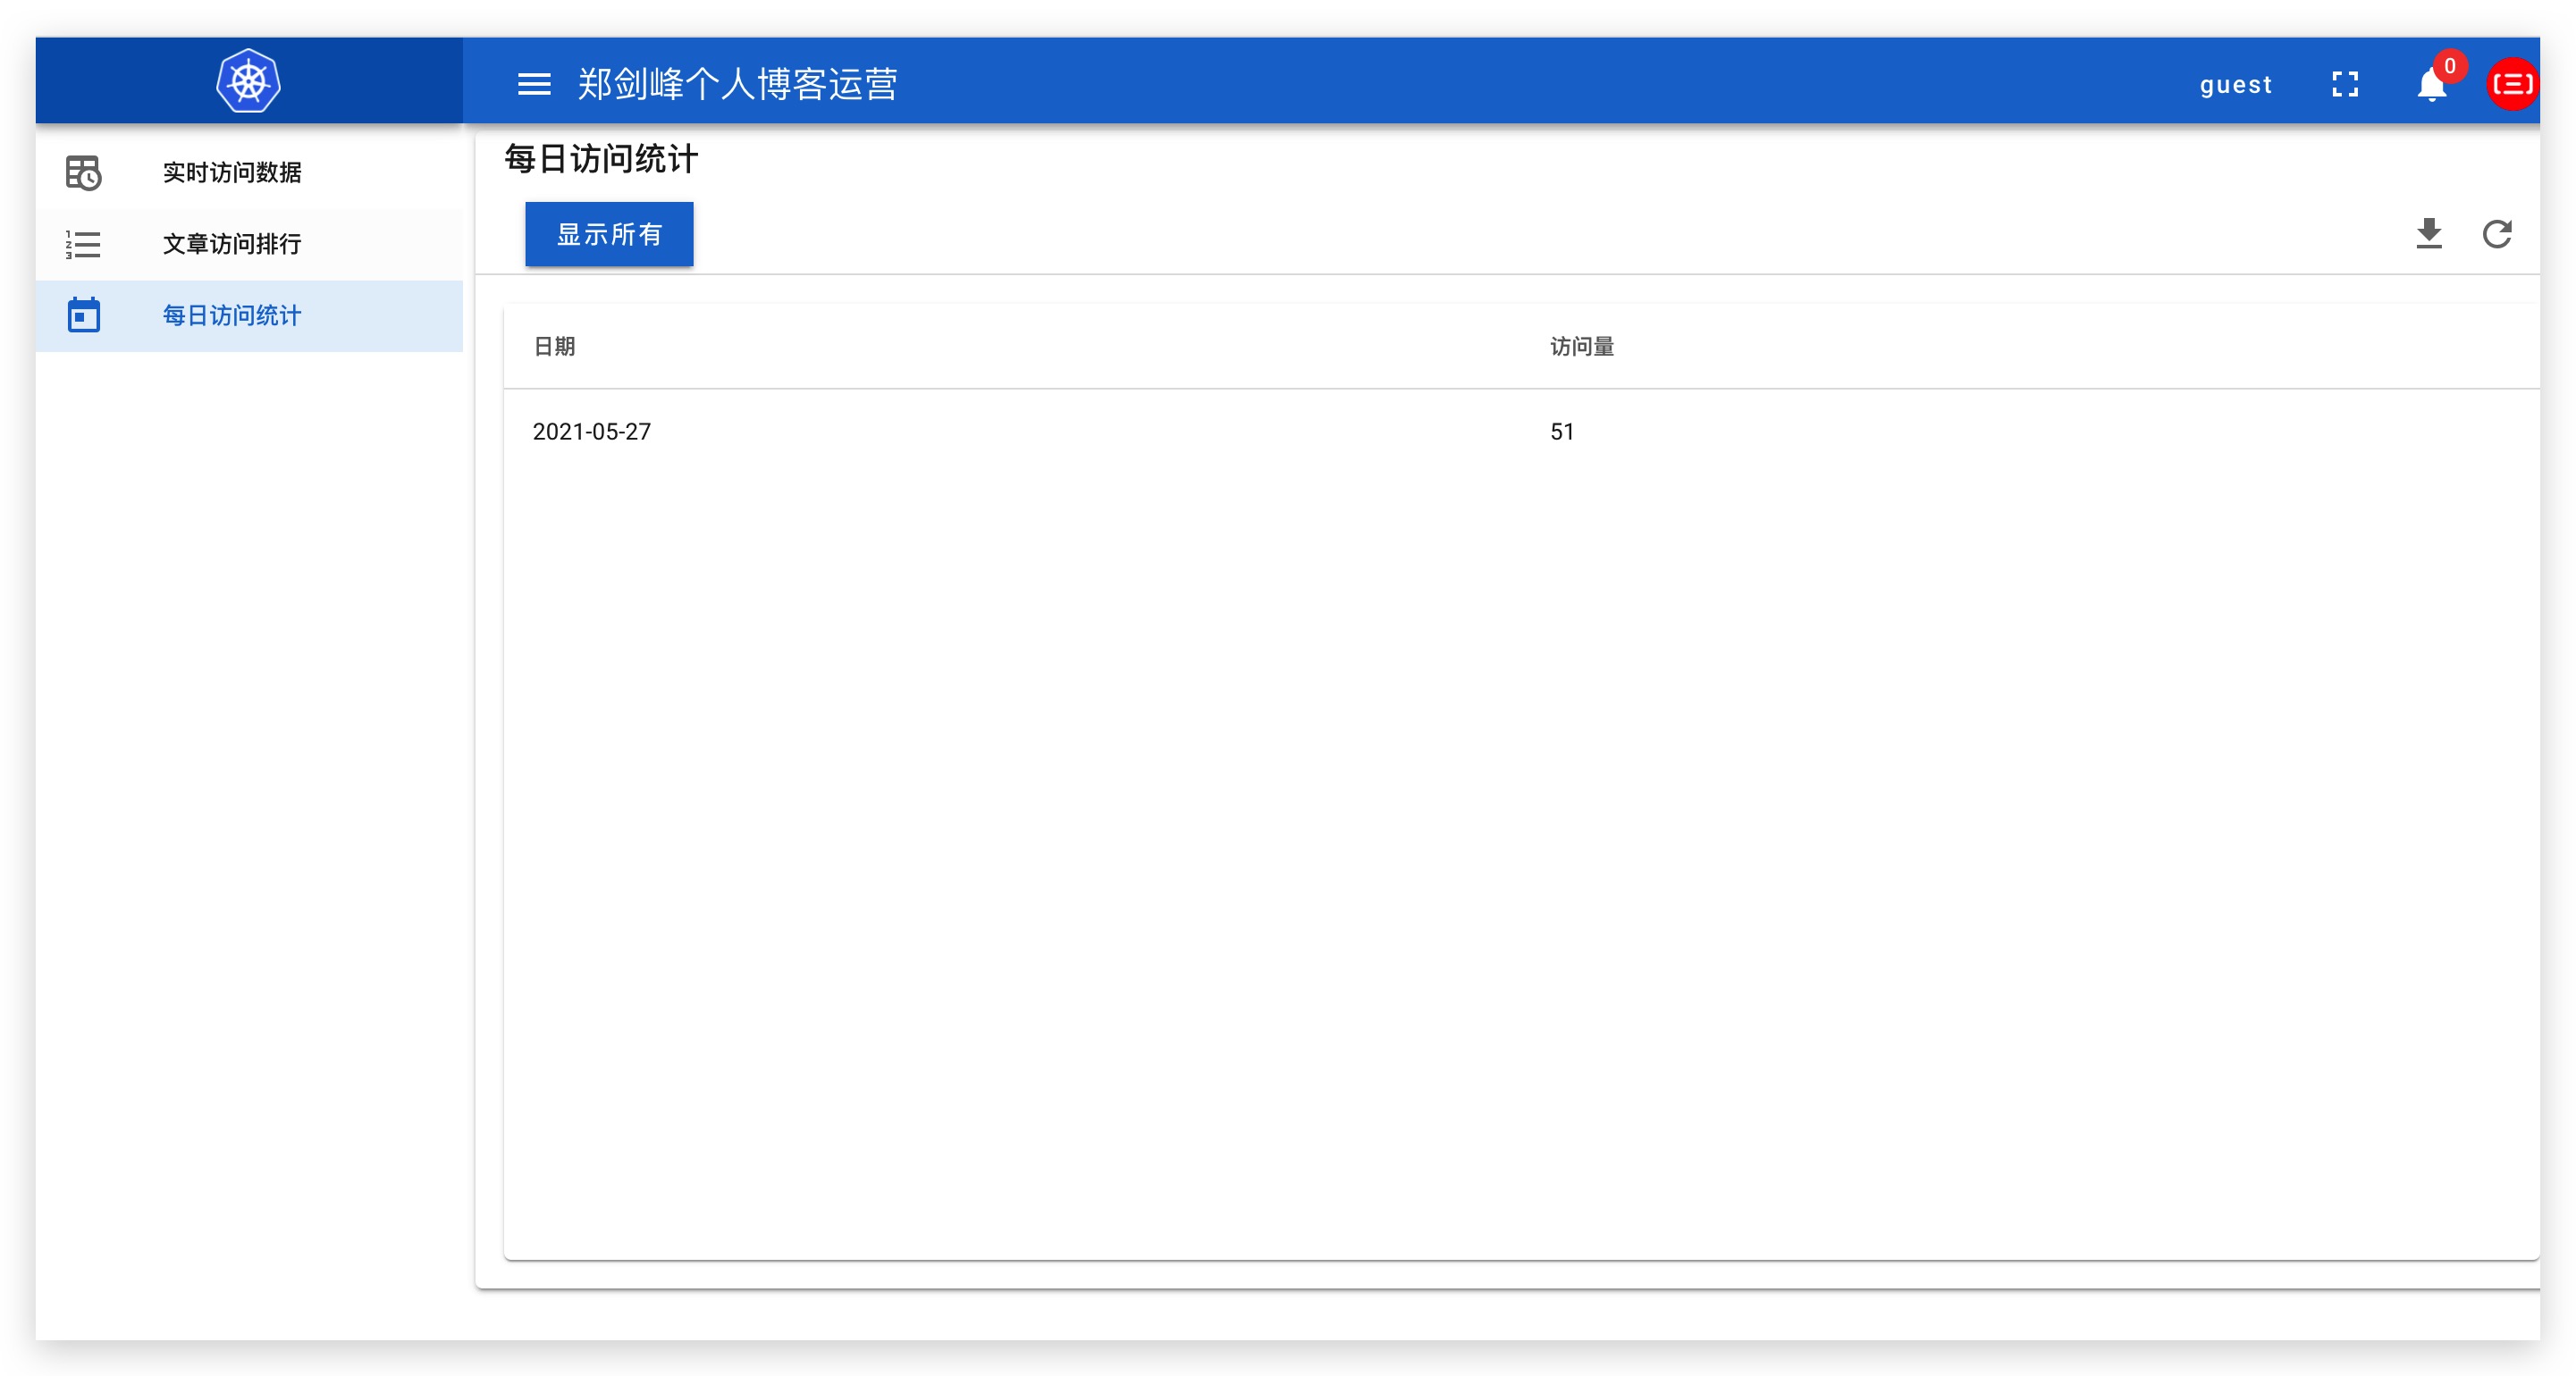Select the 2021-05-27 date cell
The image size is (2576, 1376).
(591, 431)
